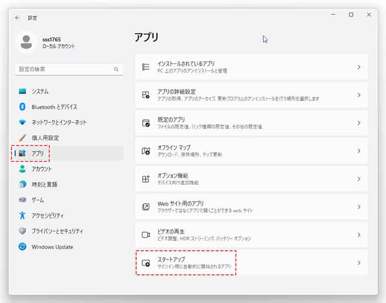Select プライバシーとセキュリティ label in sidebar
Image resolution: width=386 pixels, height=303 pixels.
click(57, 231)
